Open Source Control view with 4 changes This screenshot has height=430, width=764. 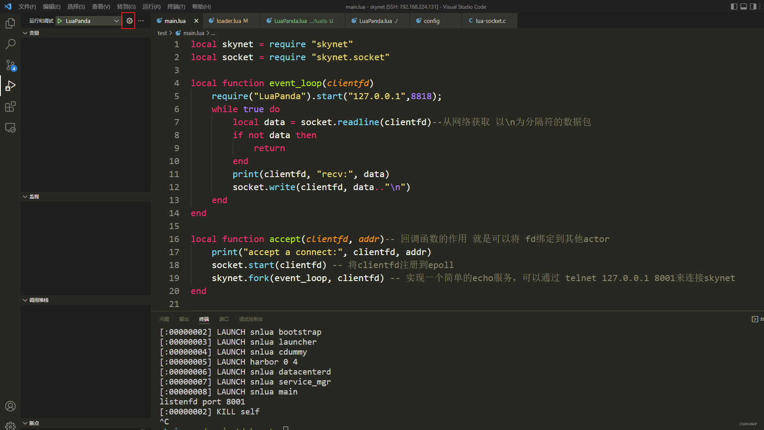click(10, 65)
